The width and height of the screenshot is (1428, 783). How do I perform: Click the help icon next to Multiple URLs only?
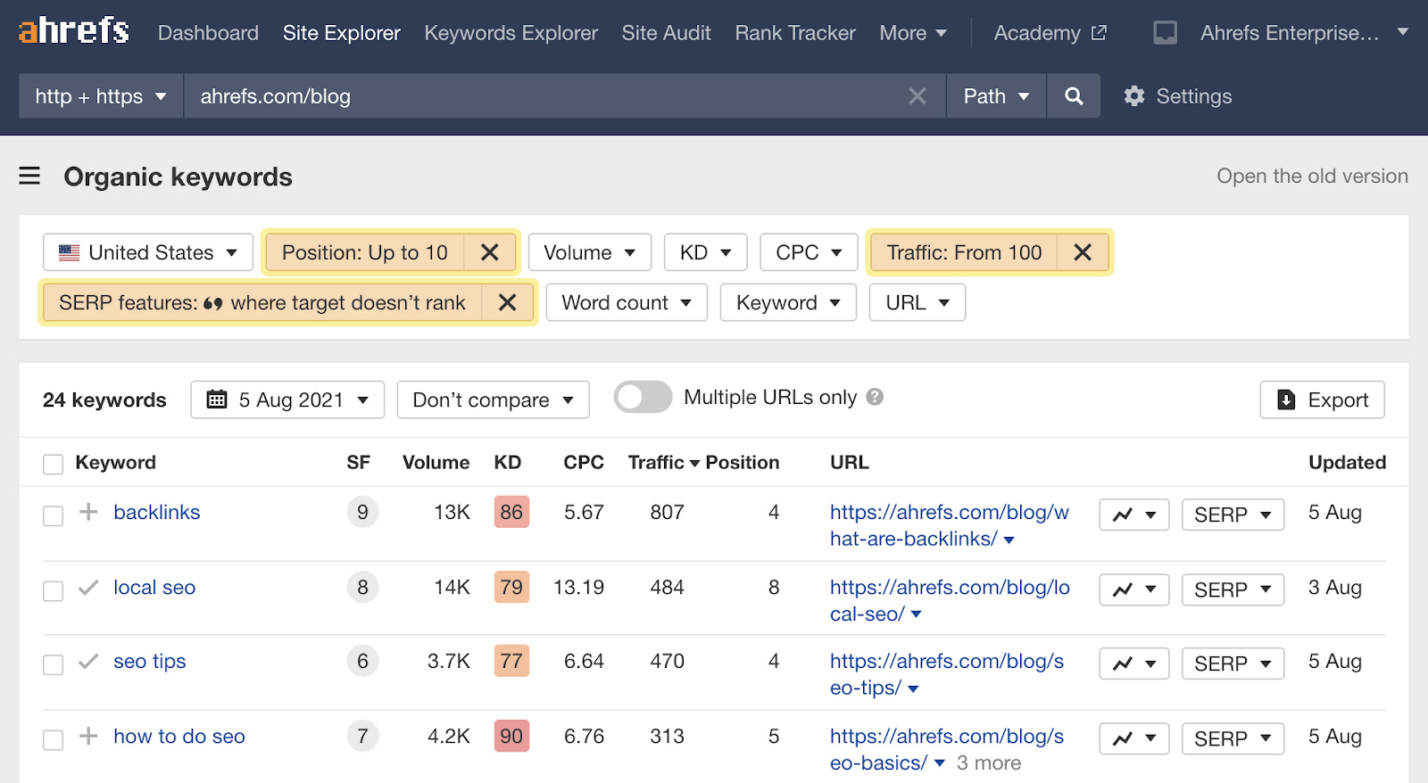click(875, 397)
